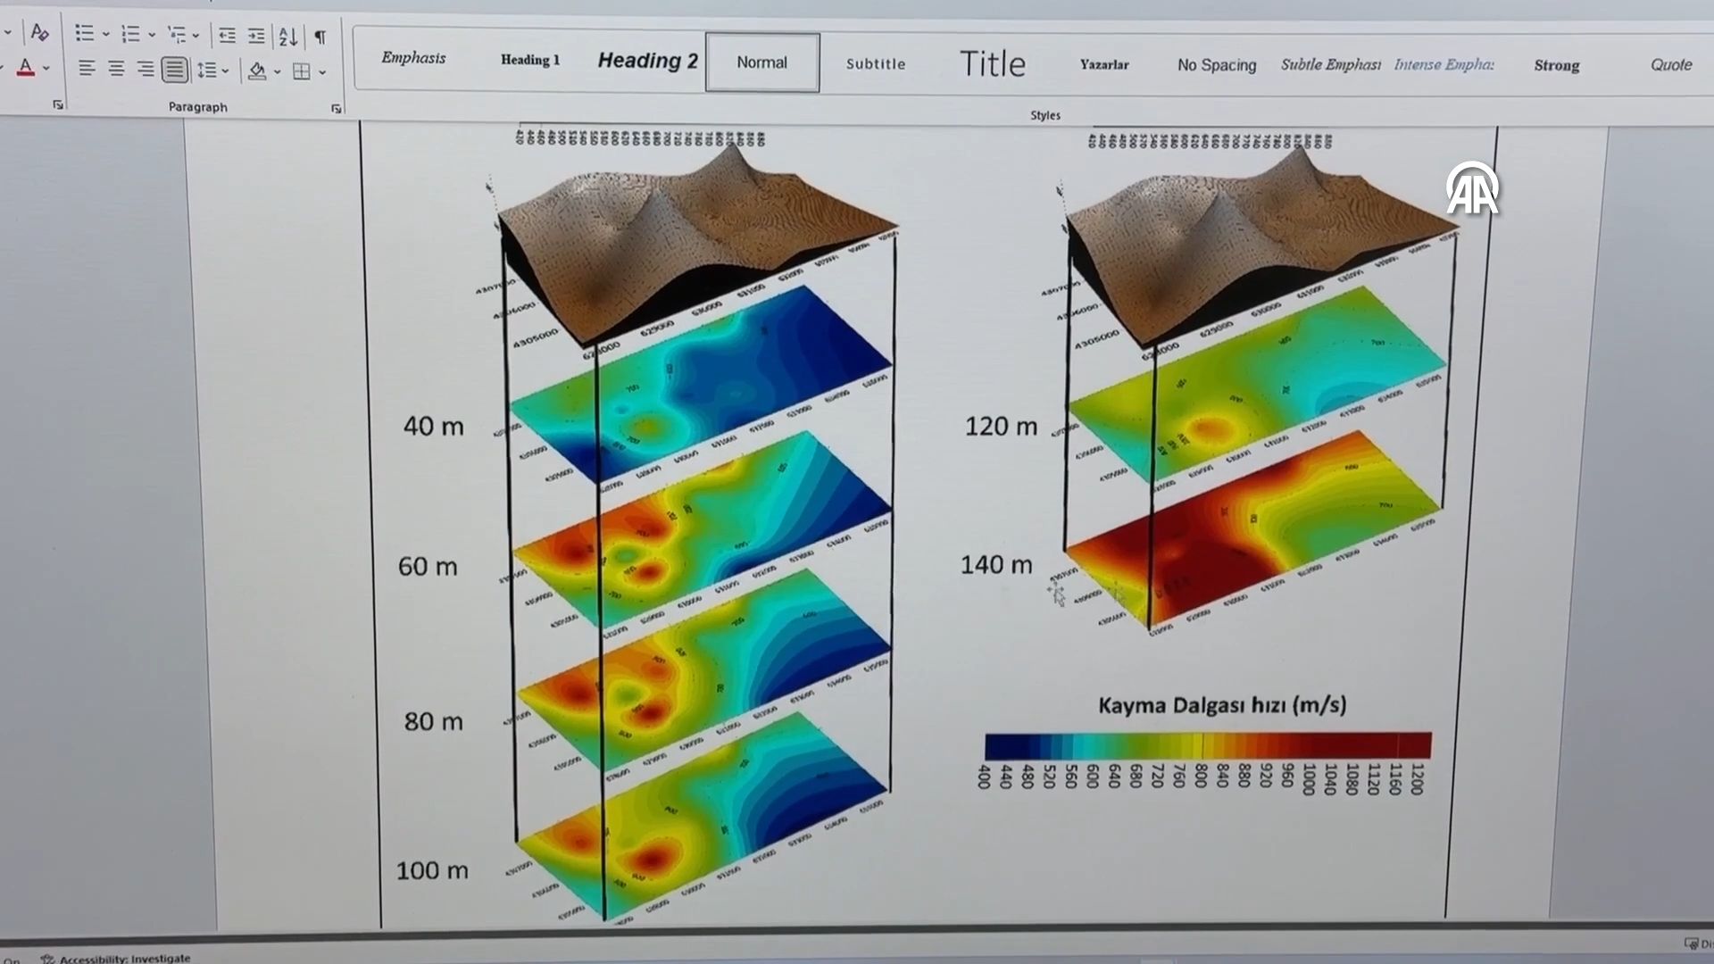Apply the Heading 2 style
This screenshot has width=1714, height=964.
[647, 61]
